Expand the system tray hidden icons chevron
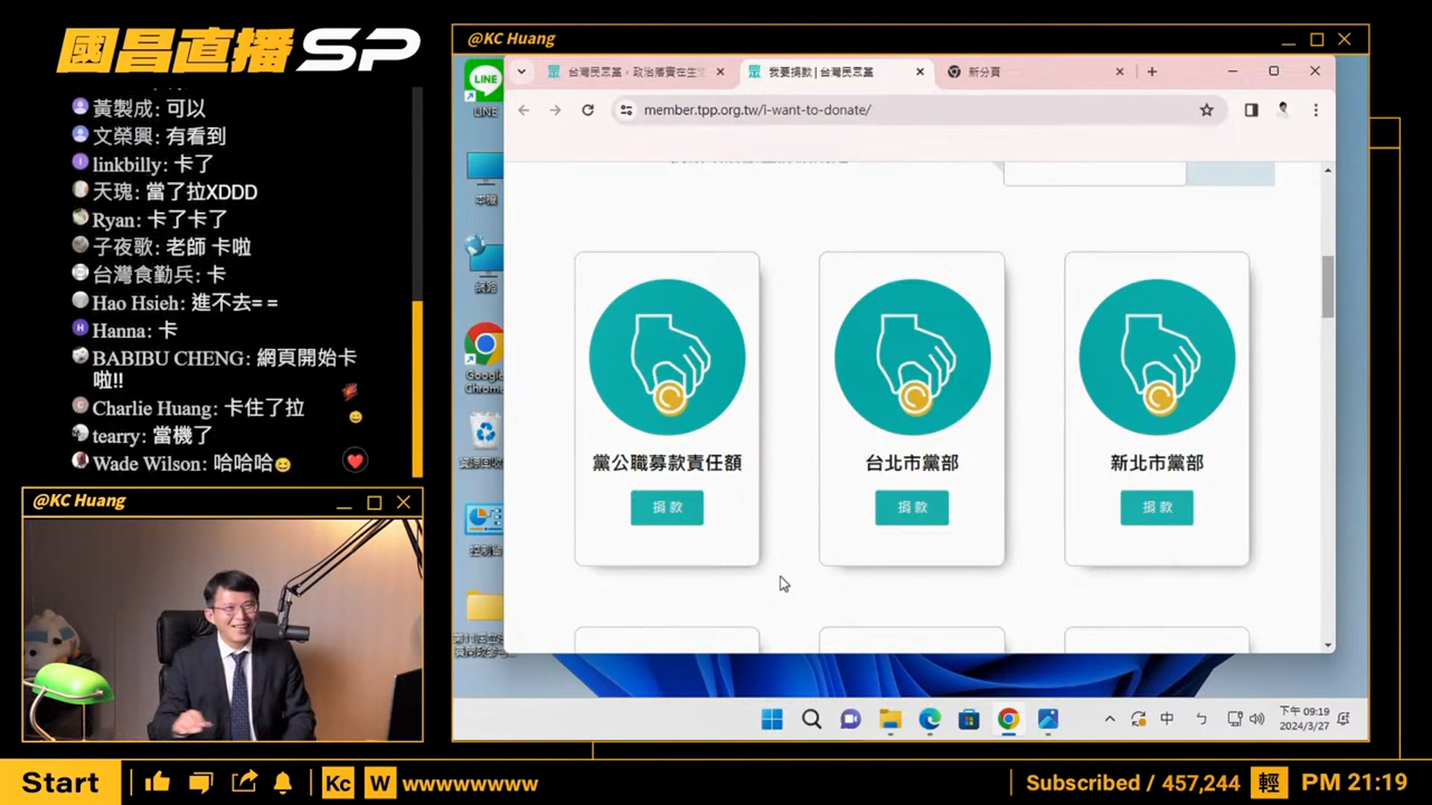This screenshot has width=1432, height=805. click(1110, 719)
